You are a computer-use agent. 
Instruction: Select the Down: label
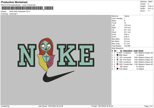coord(114,32)
